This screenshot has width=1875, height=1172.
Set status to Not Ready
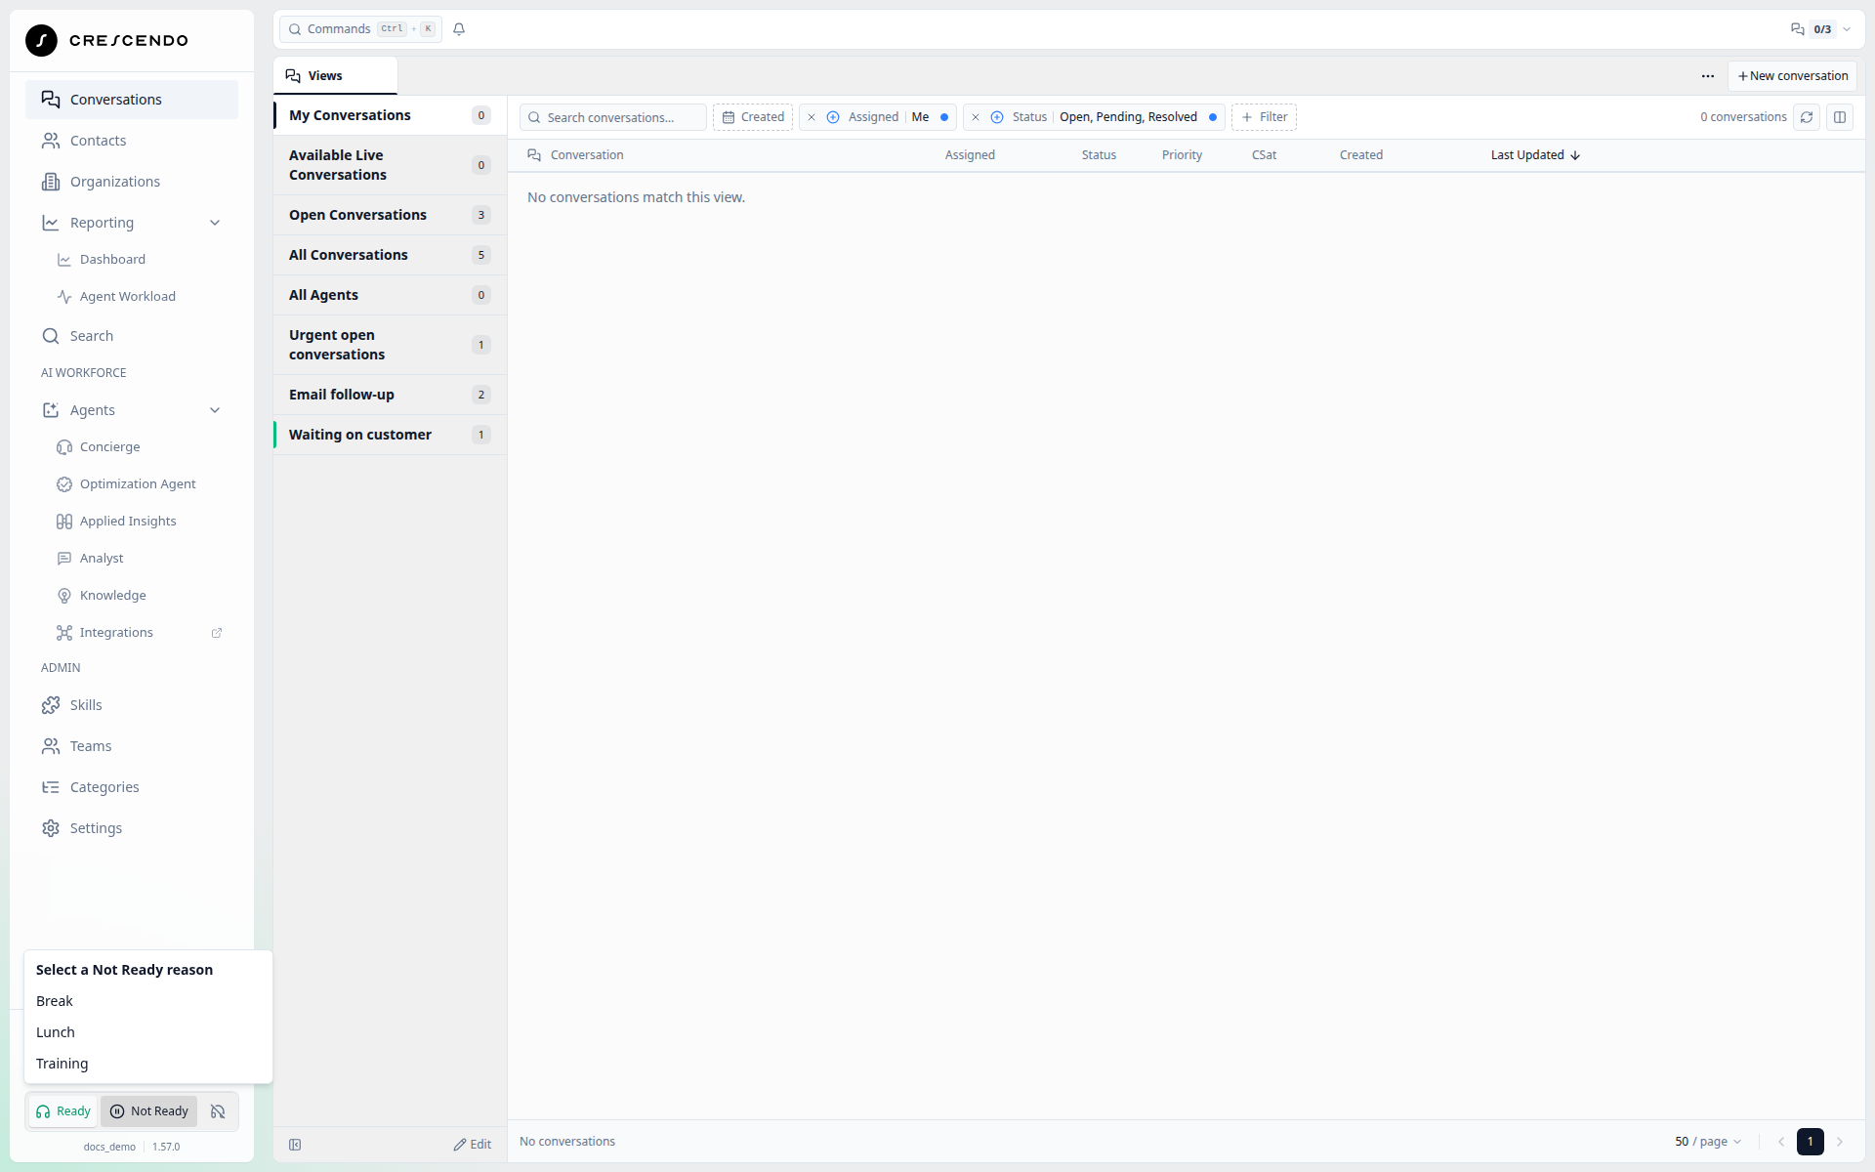pos(149,1111)
